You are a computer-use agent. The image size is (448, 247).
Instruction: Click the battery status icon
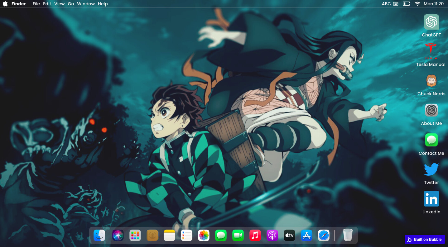coord(407,4)
